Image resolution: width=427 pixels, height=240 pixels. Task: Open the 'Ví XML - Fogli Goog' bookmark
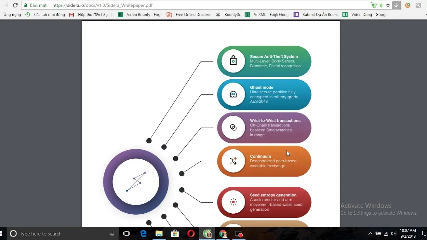[267, 15]
